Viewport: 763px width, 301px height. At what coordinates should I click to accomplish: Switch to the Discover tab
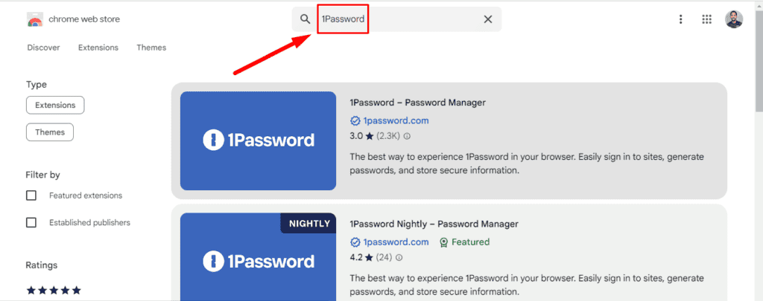(43, 48)
